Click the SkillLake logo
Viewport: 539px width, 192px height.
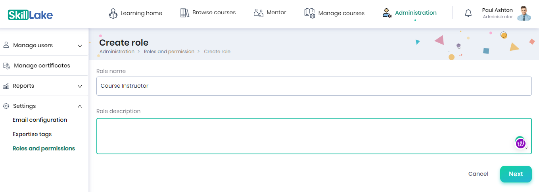point(30,15)
